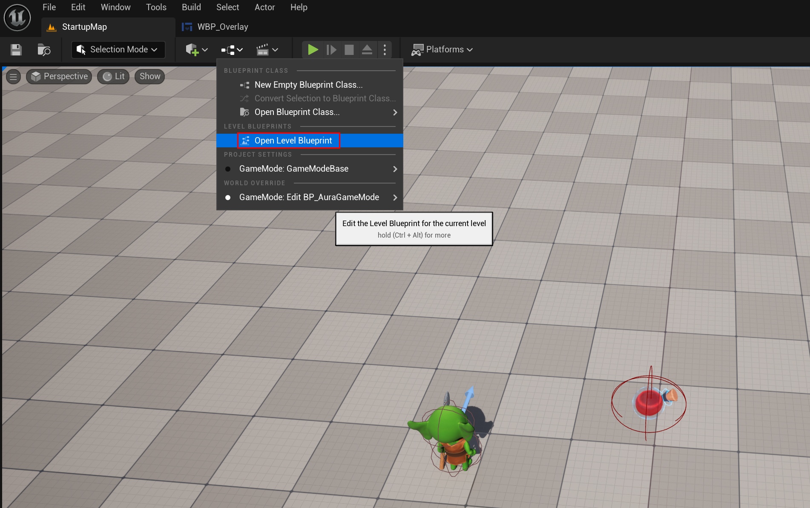
Task: Expand the Open Blueprint Class submenu
Action: click(x=310, y=112)
